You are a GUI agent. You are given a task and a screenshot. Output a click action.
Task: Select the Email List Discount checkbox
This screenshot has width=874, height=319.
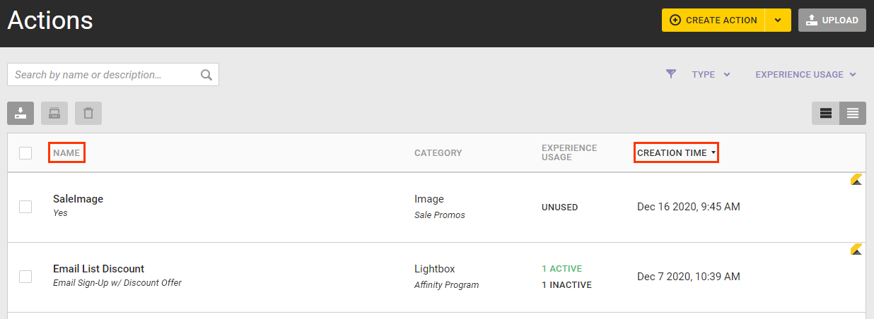click(x=25, y=277)
